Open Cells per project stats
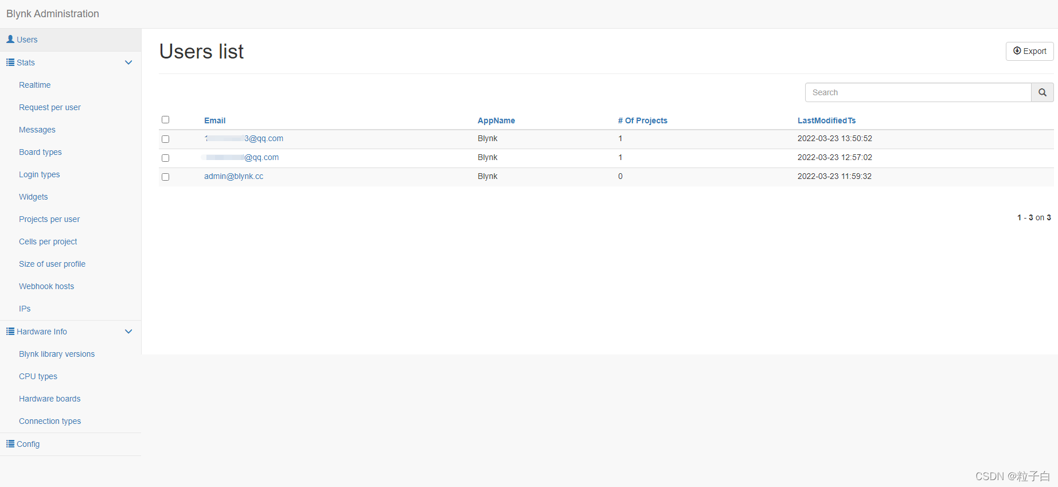 [x=48, y=241]
